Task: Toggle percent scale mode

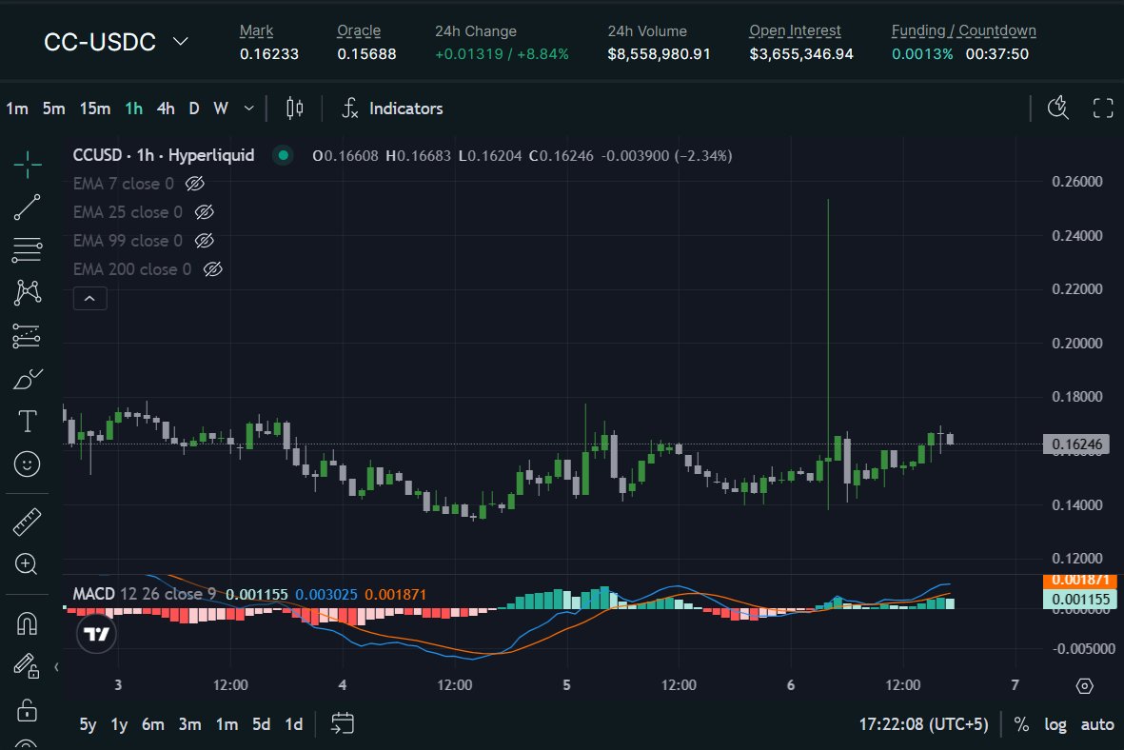Action: (x=1021, y=724)
